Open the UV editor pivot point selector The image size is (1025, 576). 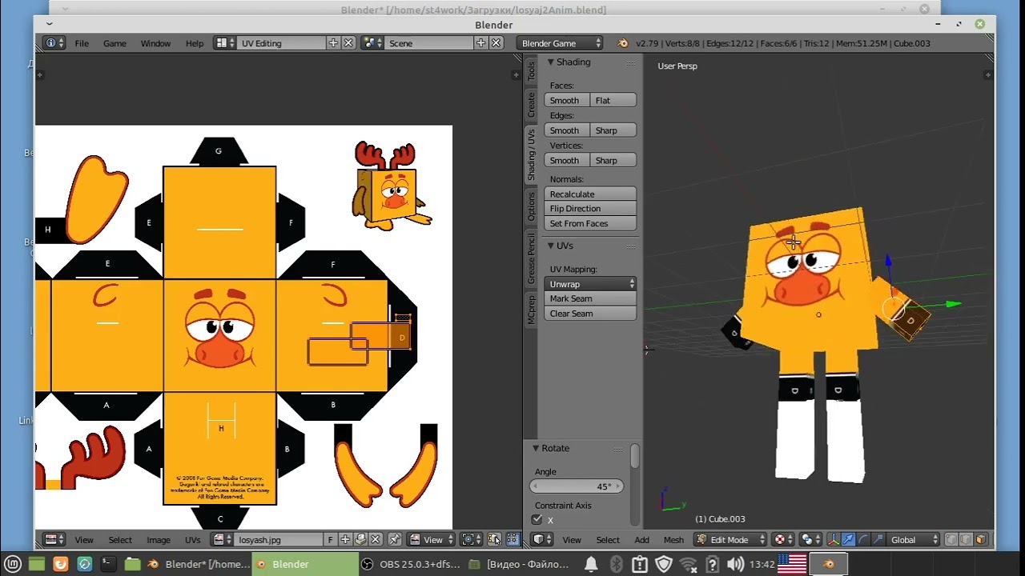click(472, 540)
